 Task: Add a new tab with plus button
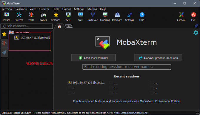(69, 26)
